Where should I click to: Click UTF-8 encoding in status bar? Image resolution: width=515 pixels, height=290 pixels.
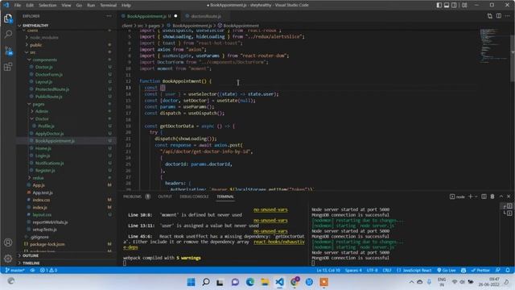(372, 271)
